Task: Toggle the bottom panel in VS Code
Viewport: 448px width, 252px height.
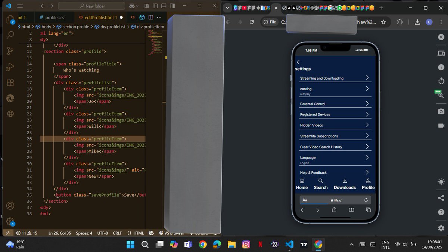Action: (164, 6)
